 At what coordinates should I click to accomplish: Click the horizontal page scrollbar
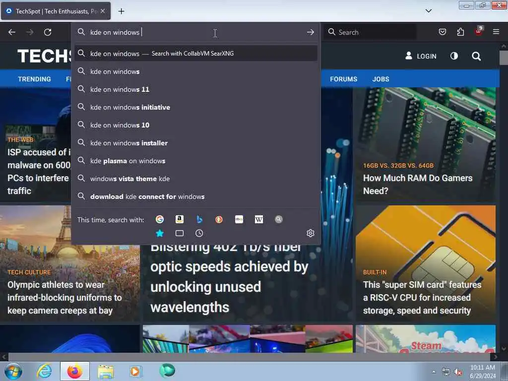(x=249, y=357)
